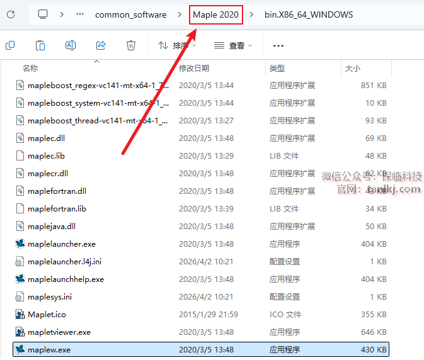Image resolution: width=424 pixels, height=360 pixels.
Task: Click the LIB 文件 type of maplec.lib
Action: pos(284,156)
